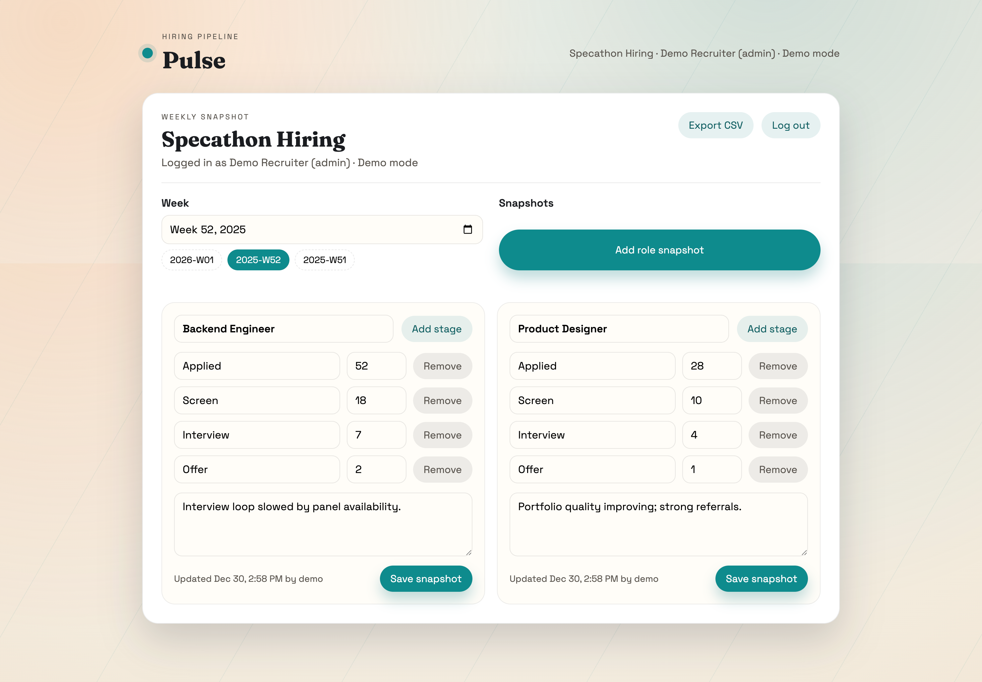982x682 pixels.
Task: Click the Interview count field showing 7
Action: pyautogui.click(x=376, y=435)
